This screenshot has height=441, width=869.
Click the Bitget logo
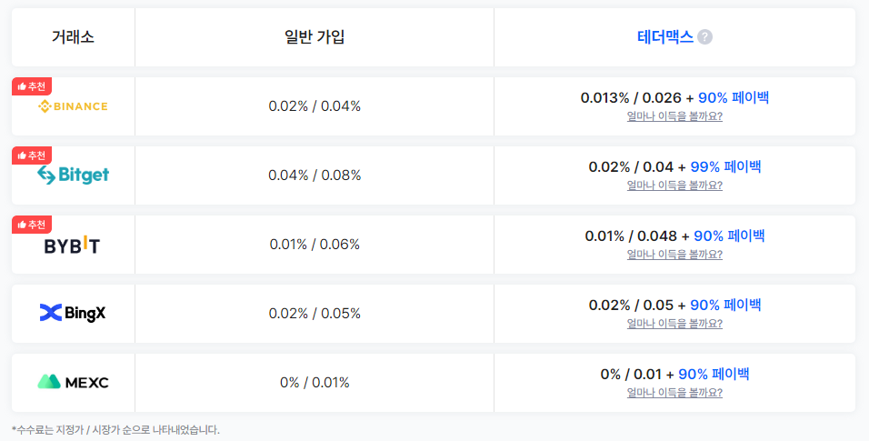(x=73, y=175)
